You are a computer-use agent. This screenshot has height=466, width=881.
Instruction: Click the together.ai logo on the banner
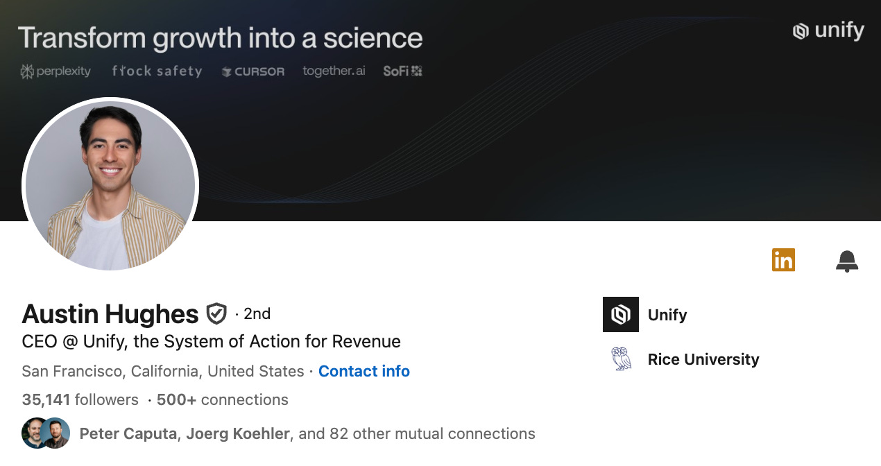coord(334,71)
